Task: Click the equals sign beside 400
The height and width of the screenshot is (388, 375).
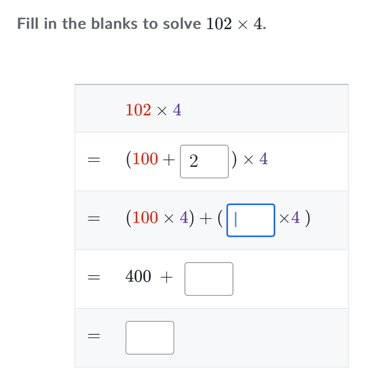Action: coord(94,277)
